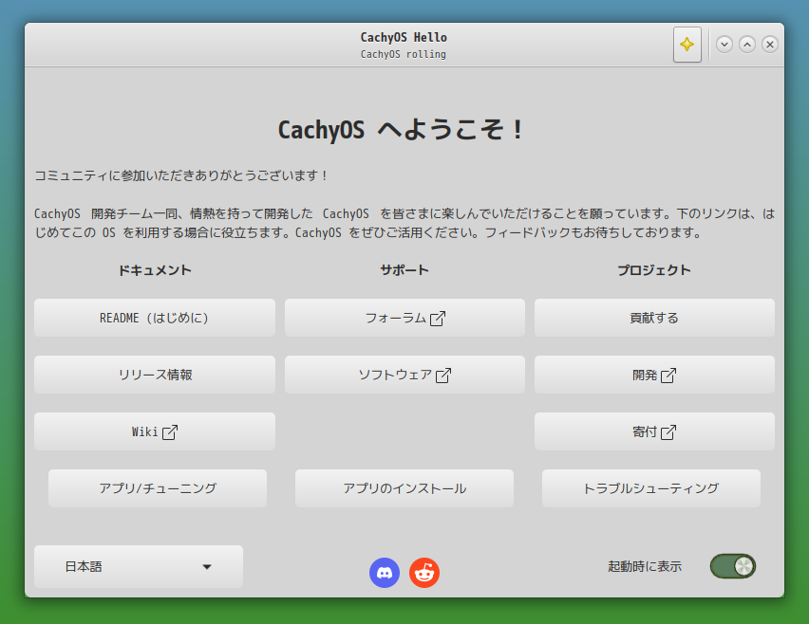Viewport: 809px width, 624px height.
Task: Open 寄付 donate link button
Action: click(654, 431)
